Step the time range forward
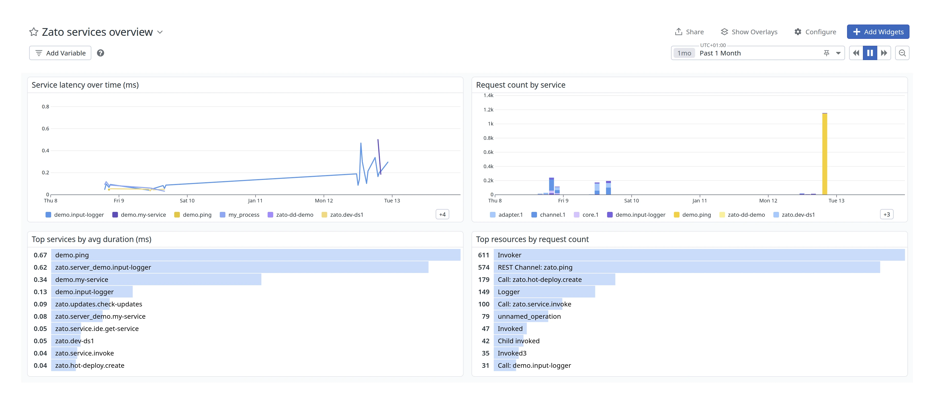The width and height of the screenshot is (943, 412). (x=884, y=53)
